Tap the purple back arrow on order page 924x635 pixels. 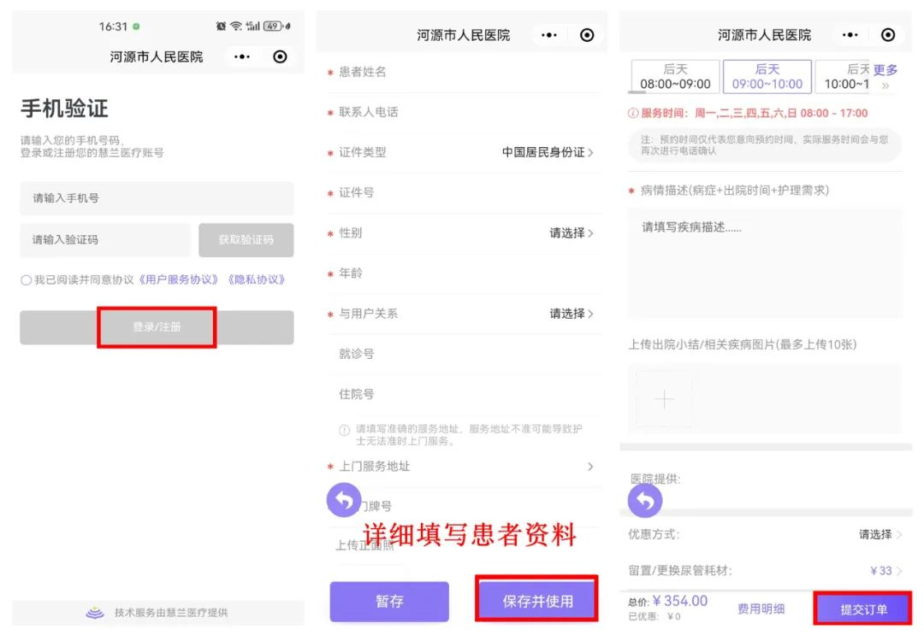[645, 502]
